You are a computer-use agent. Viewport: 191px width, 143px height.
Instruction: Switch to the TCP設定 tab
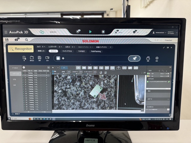point(82,51)
